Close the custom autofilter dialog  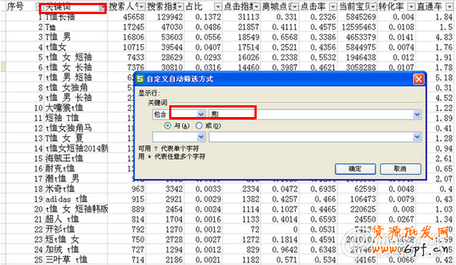(418, 79)
